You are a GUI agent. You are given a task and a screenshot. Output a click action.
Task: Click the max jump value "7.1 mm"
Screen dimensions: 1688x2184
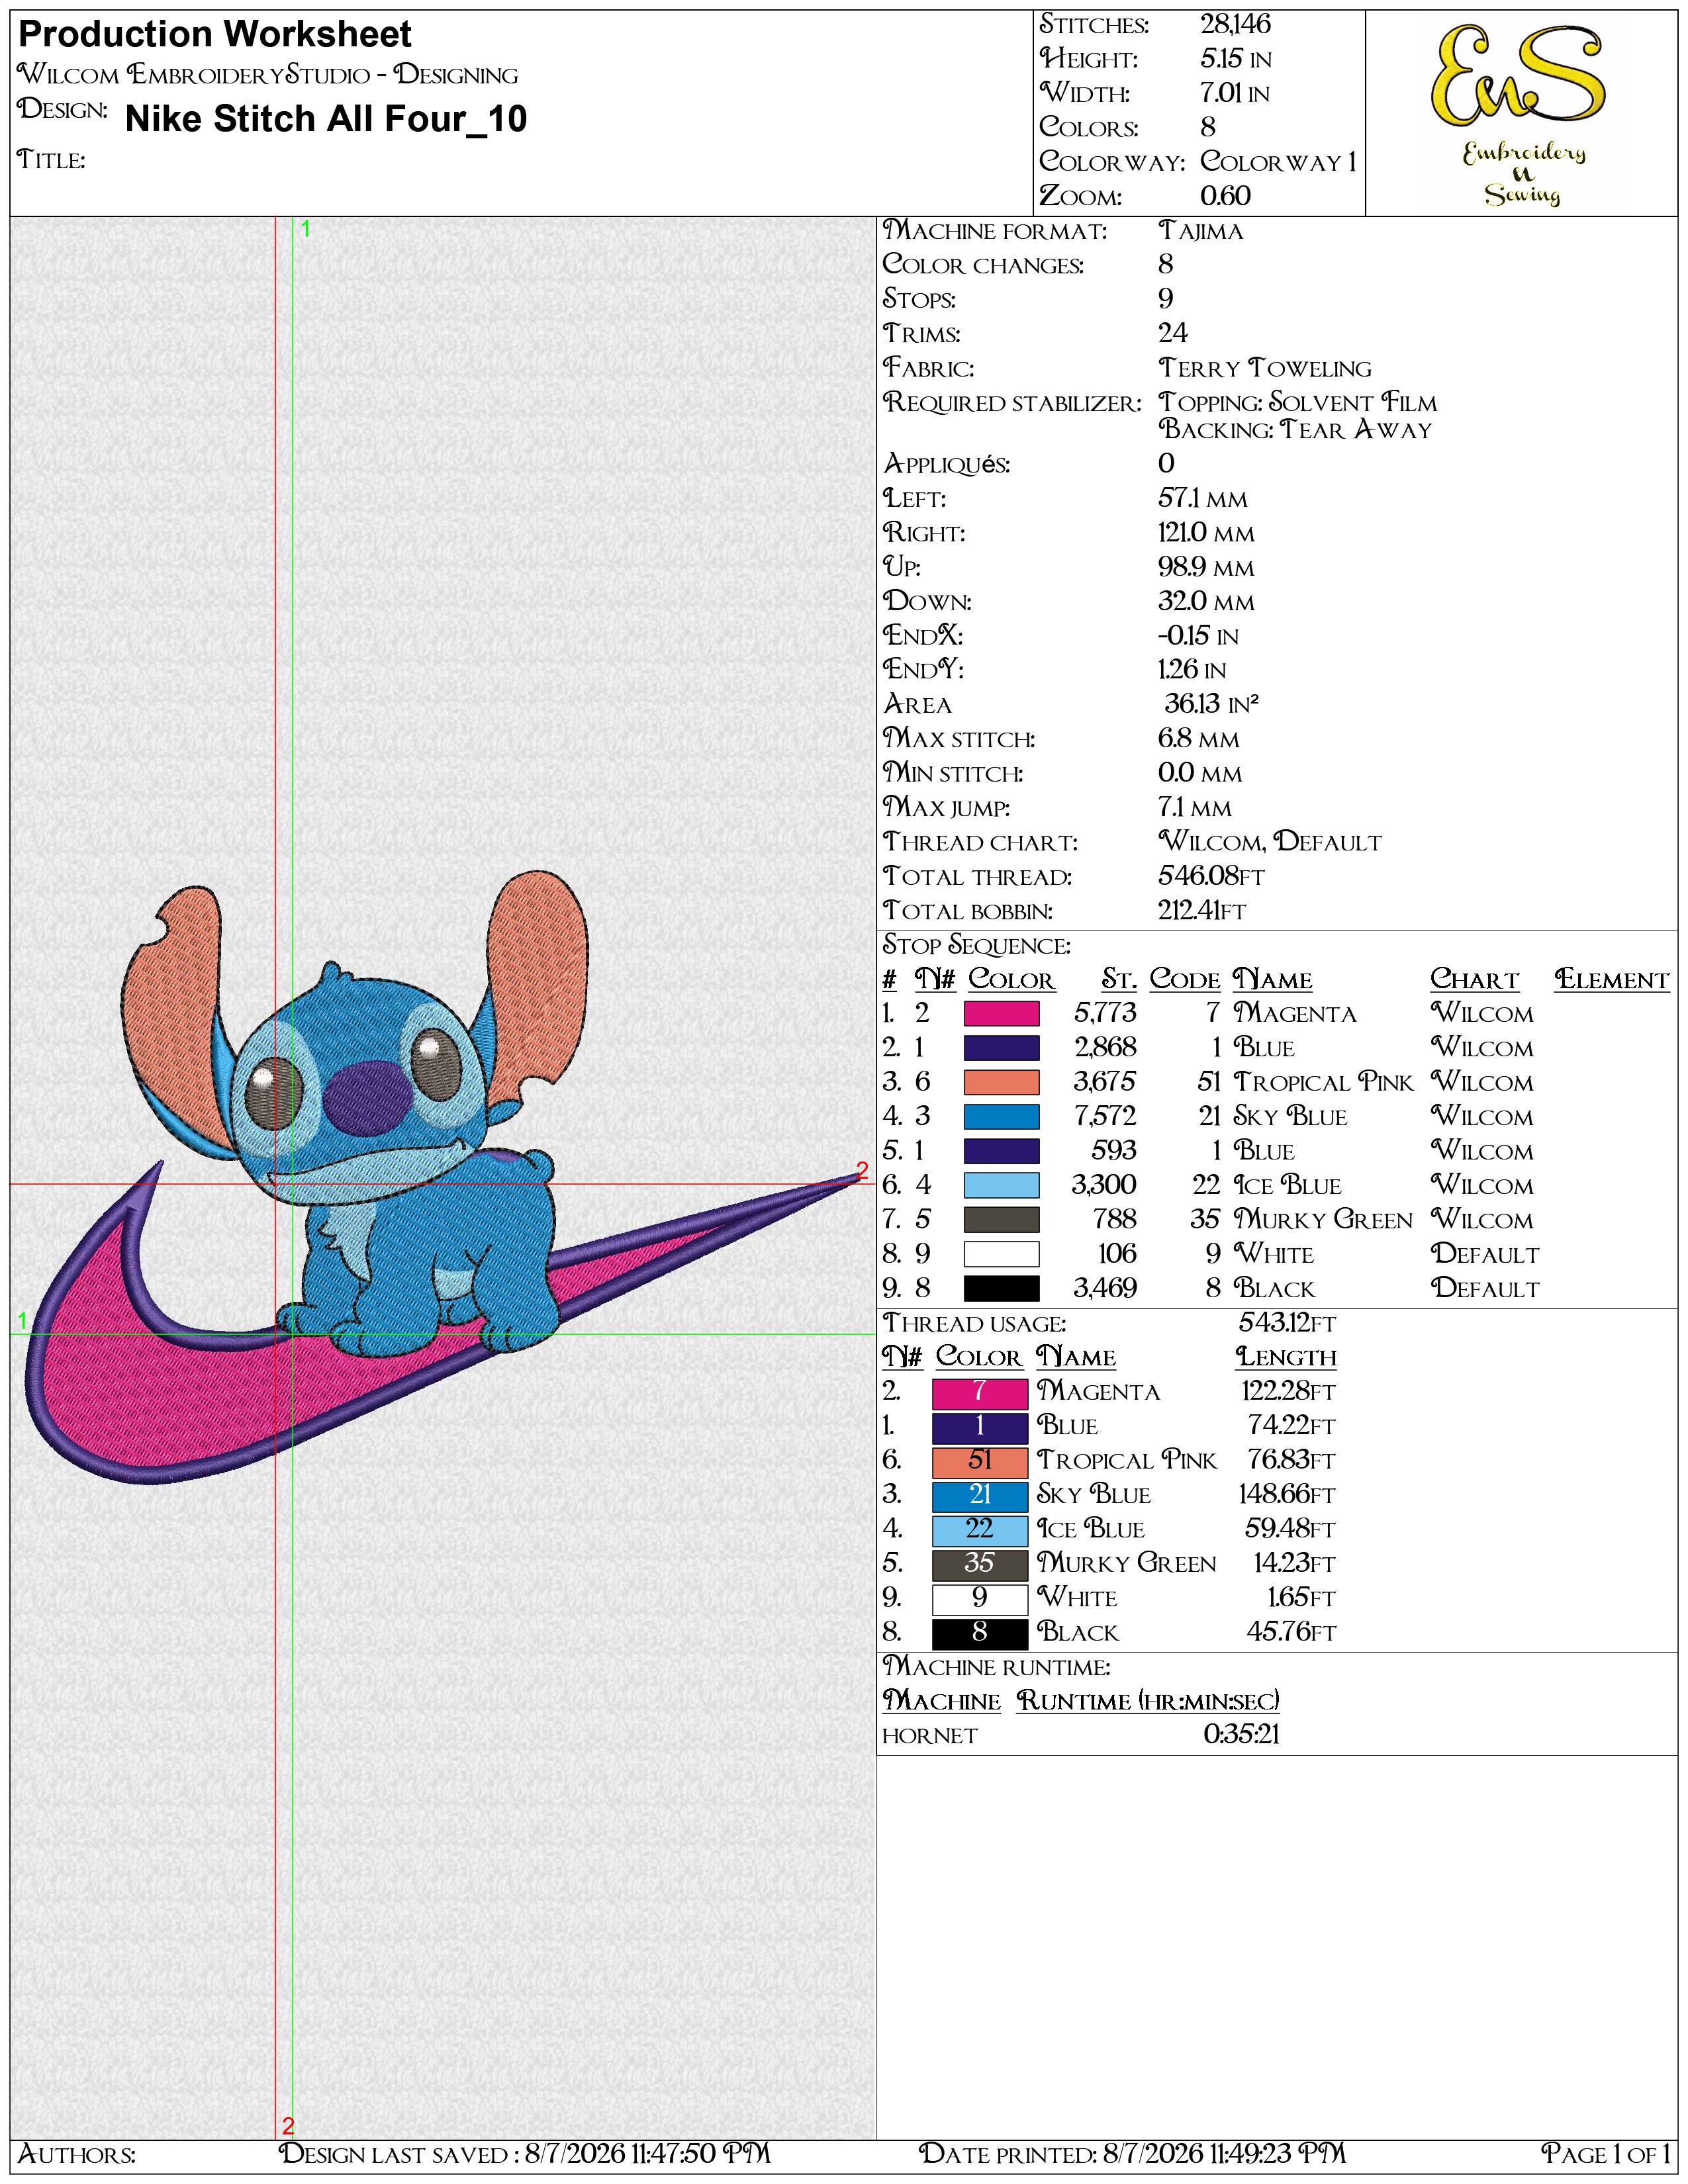[1195, 807]
